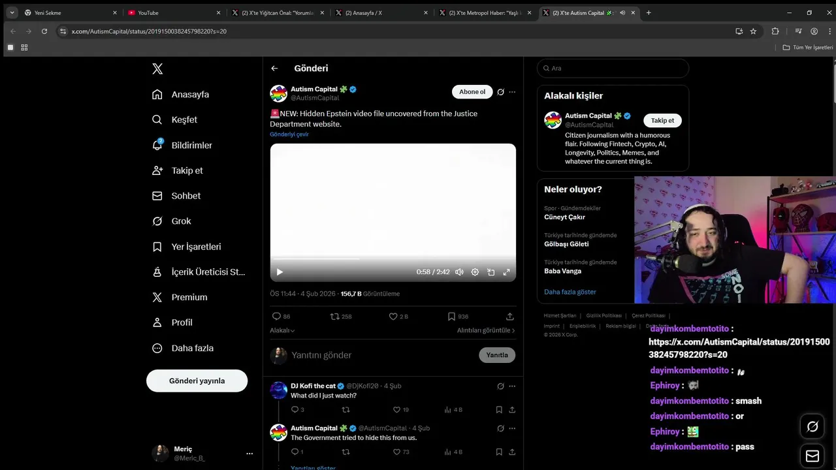The width and height of the screenshot is (836, 470).
Task: Go back with the post's back arrow
Action: click(x=274, y=68)
